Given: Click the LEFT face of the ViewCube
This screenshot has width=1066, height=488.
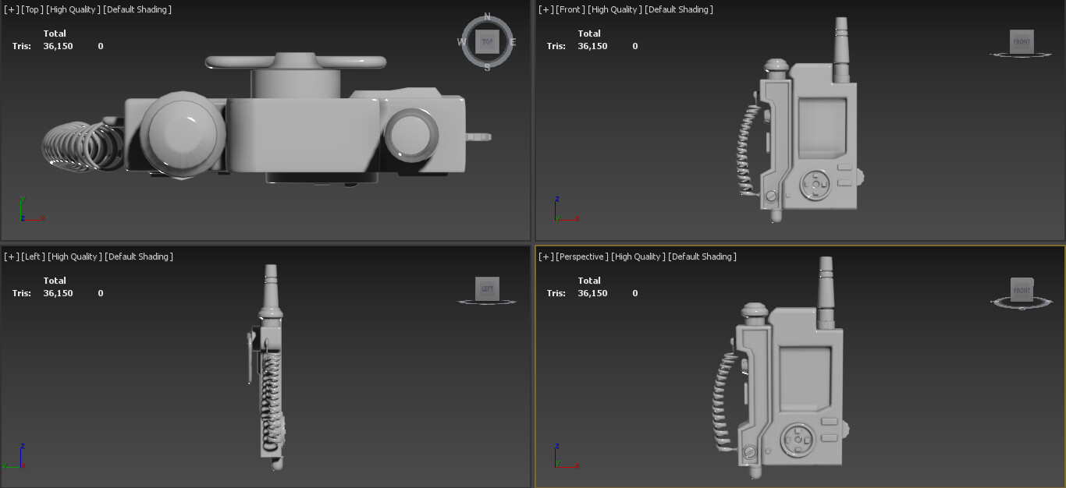Looking at the screenshot, I should click(487, 288).
